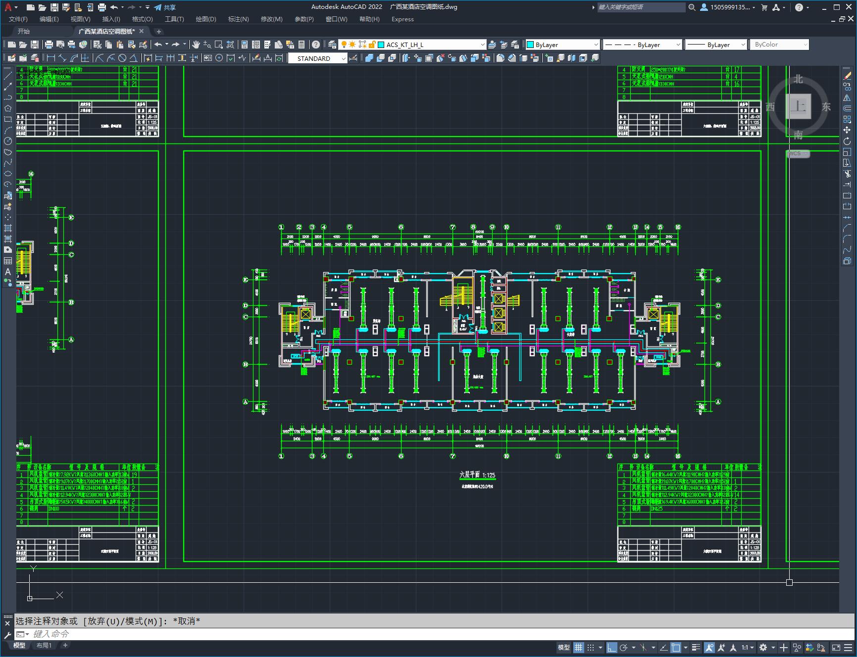Select the multiline Text tool
This screenshot has height=657, width=857.
tap(8, 272)
